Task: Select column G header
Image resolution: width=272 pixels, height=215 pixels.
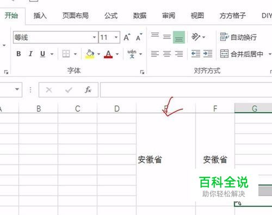Action: pos(254,108)
